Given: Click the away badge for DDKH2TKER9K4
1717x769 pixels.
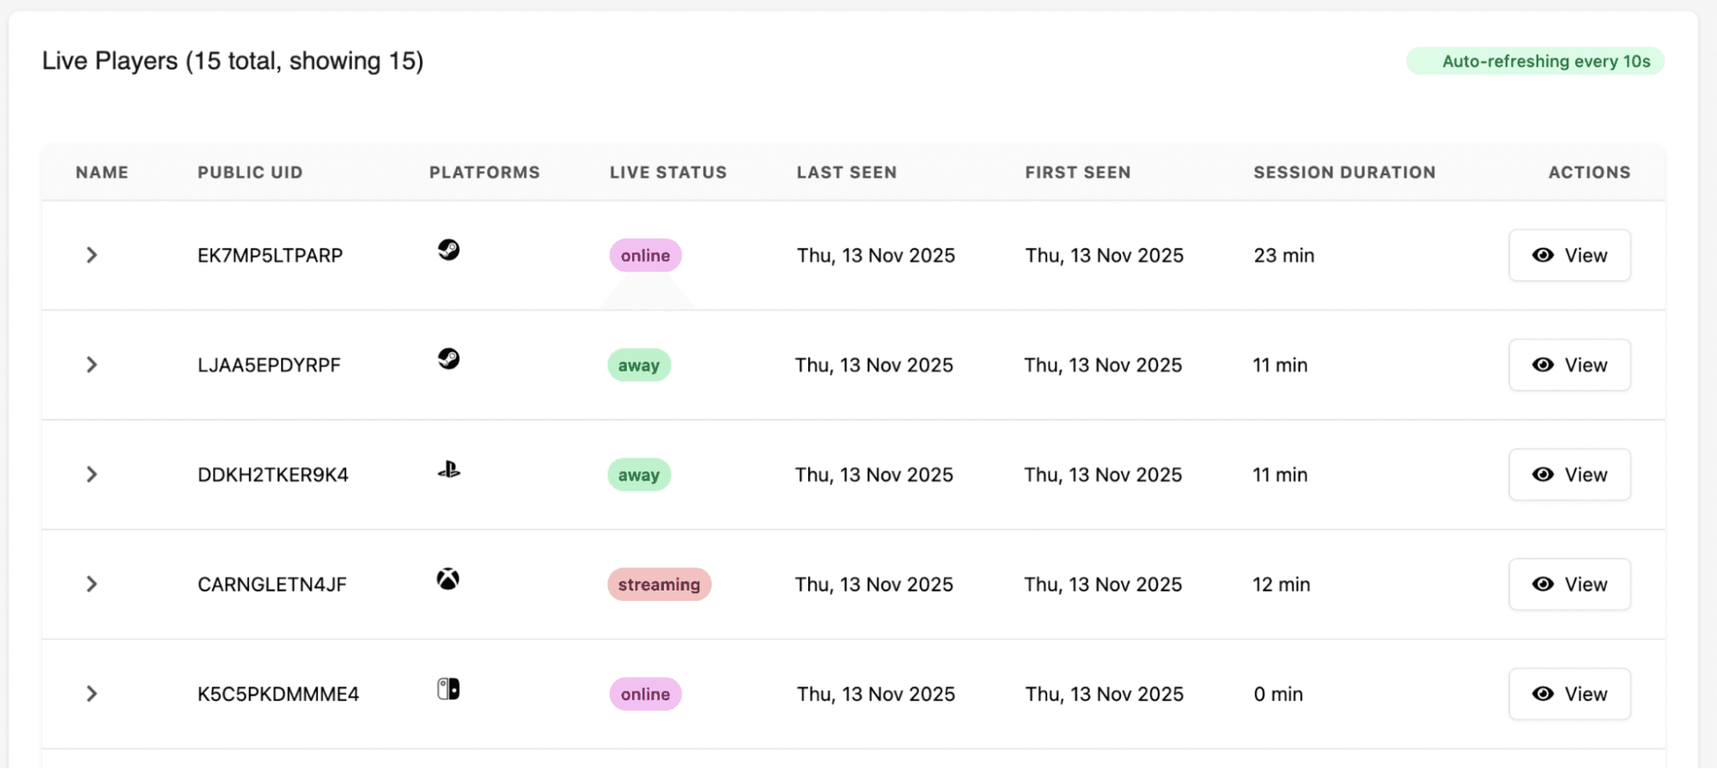Looking at the screenshot, I should coord(639,475).
